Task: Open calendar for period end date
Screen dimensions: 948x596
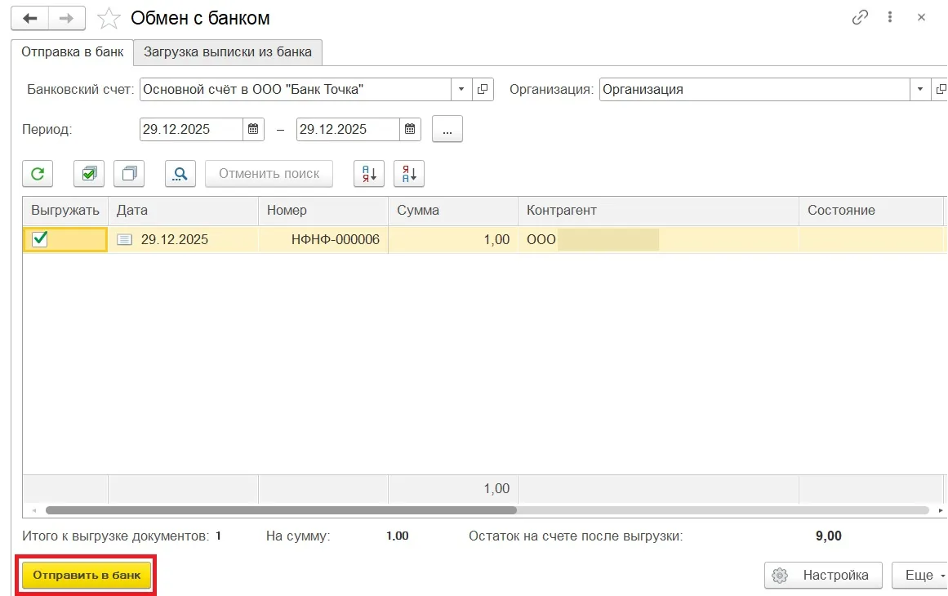Action: coord(409,129)
